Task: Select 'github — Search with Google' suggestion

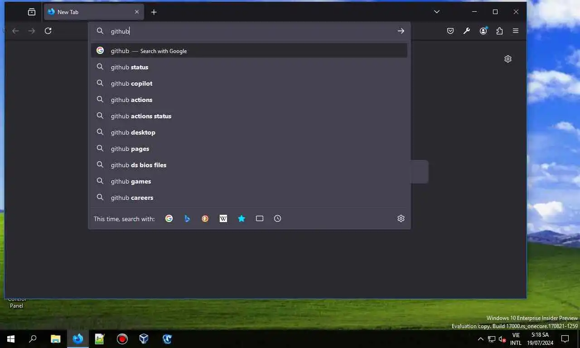Action: point(249,51)
